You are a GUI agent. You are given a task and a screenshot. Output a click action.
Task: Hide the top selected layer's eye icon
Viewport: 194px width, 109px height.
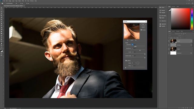pos(169,41)
